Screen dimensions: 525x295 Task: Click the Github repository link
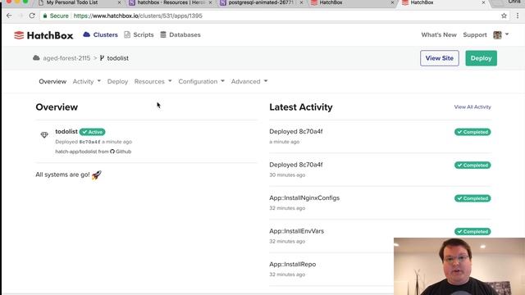[121, 152]
